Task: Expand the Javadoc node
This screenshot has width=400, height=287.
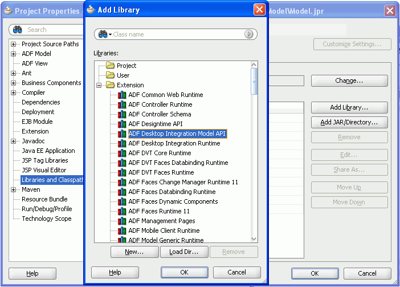Action: click(x=14, y=141)
